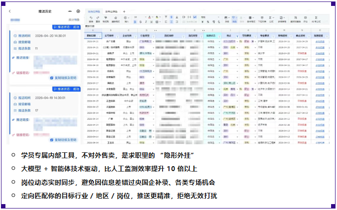The image size is (337, 210).
Task: Toggle italic text formatting
Action: click(146, 22)
